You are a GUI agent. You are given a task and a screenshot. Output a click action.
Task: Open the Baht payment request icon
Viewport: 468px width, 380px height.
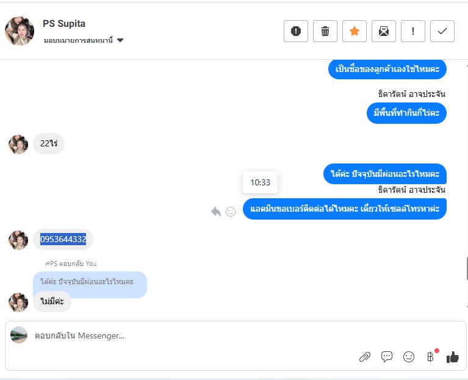[x=430, y=357]
